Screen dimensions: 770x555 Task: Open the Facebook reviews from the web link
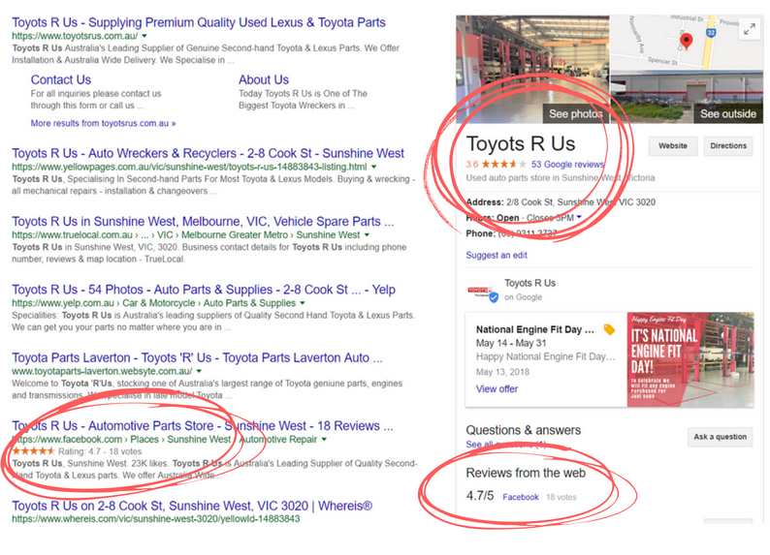click(x=521, y=497)
